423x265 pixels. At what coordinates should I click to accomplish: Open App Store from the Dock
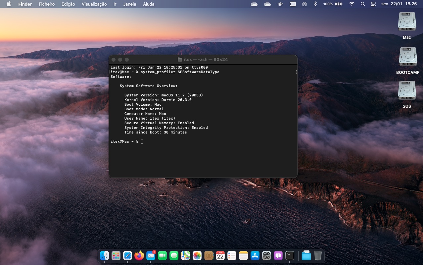255,256
